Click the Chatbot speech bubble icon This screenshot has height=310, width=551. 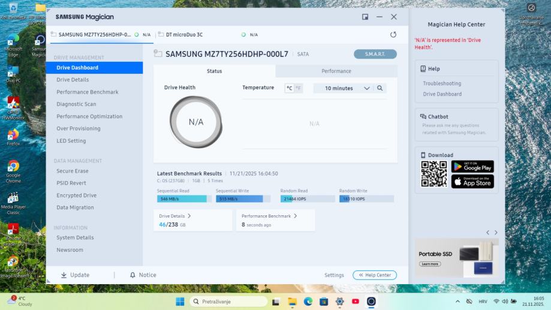(x=423, y=116)
